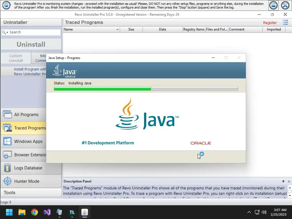This screenshot has width=292, height=219.
Task: Click the All Programs icon
Action: 7,114
